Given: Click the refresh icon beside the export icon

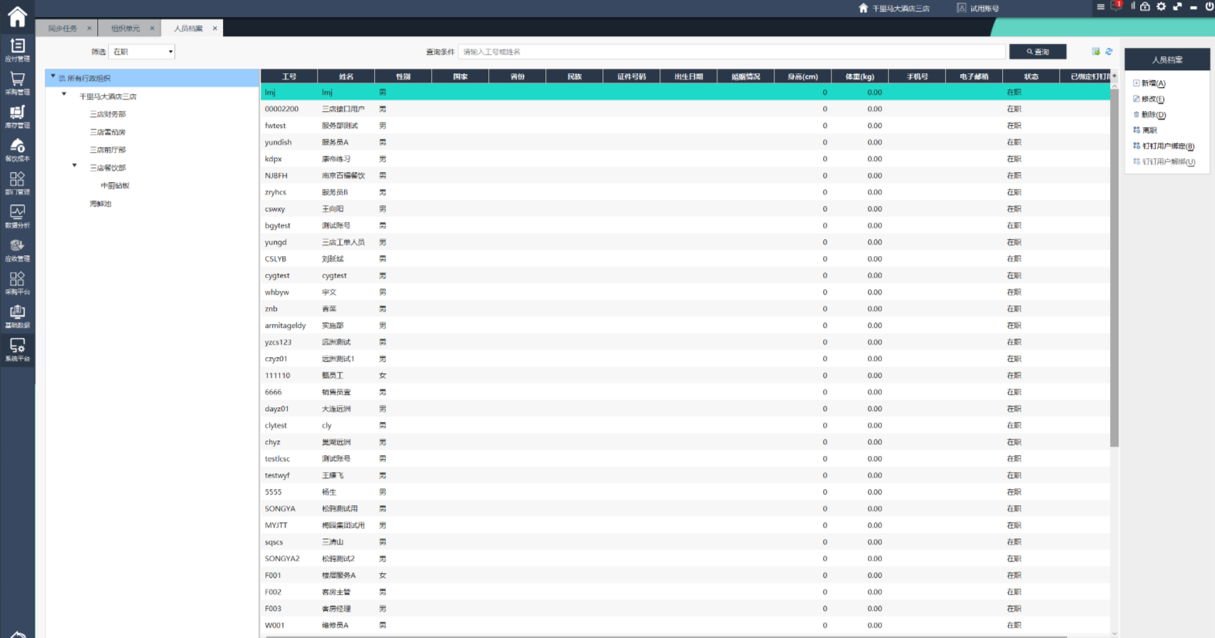Looking at the screenshot, I should (1109, 52).
